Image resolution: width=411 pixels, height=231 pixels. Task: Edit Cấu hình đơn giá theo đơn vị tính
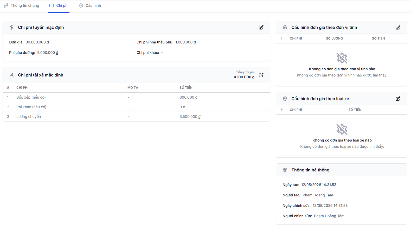398,27
